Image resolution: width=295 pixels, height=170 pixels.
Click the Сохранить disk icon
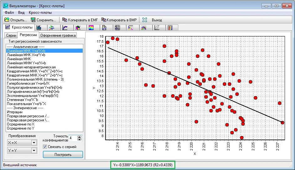(x=33, y=19)
